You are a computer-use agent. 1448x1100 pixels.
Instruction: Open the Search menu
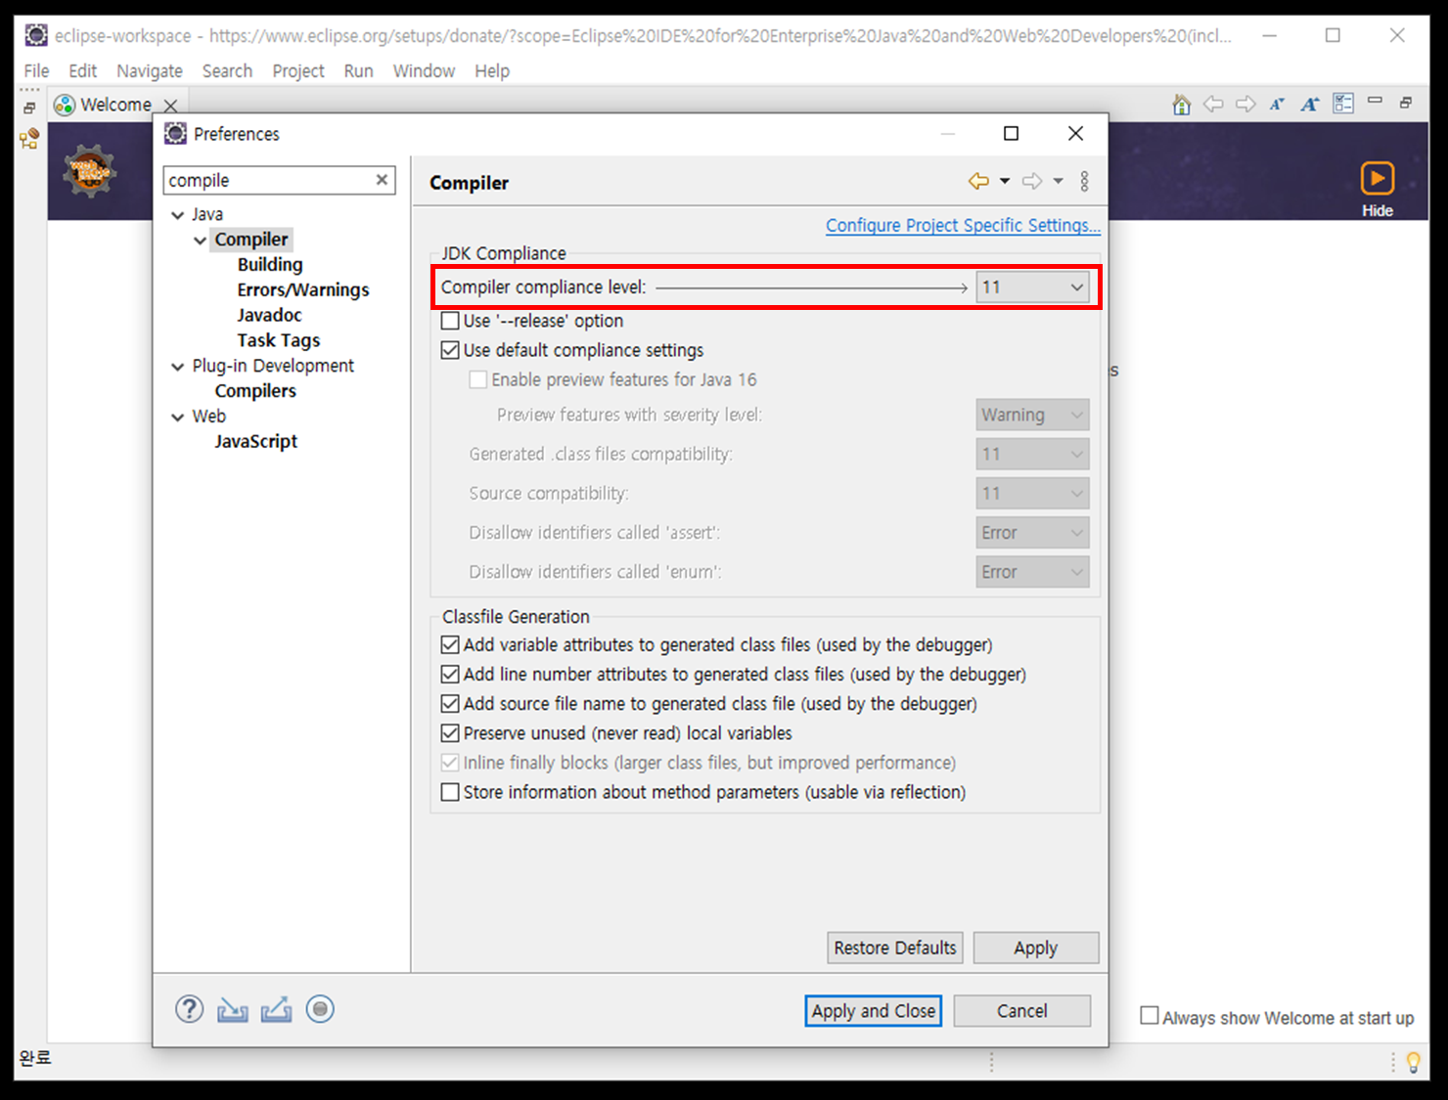pos(227,70)
